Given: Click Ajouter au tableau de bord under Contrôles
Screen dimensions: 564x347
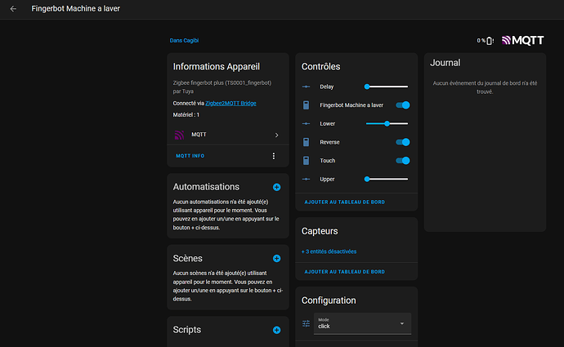Looking at the screenshot, I should 345,202.
